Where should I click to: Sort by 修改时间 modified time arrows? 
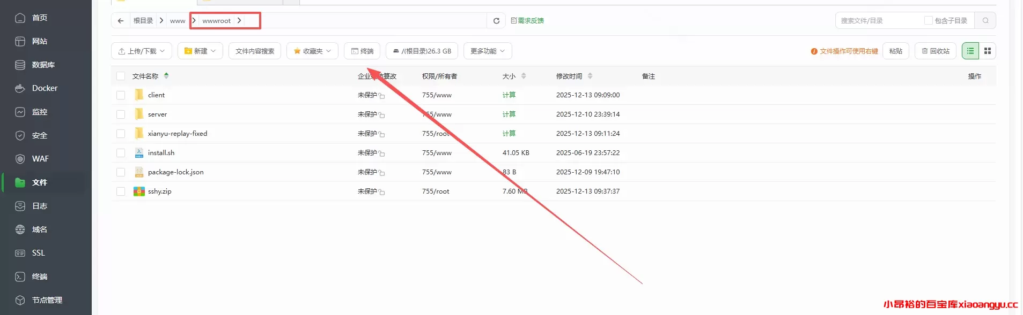(590, 76)
